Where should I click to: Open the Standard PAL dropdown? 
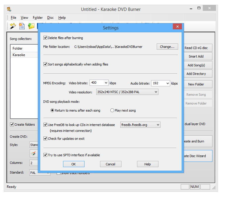tap(40, 173)
